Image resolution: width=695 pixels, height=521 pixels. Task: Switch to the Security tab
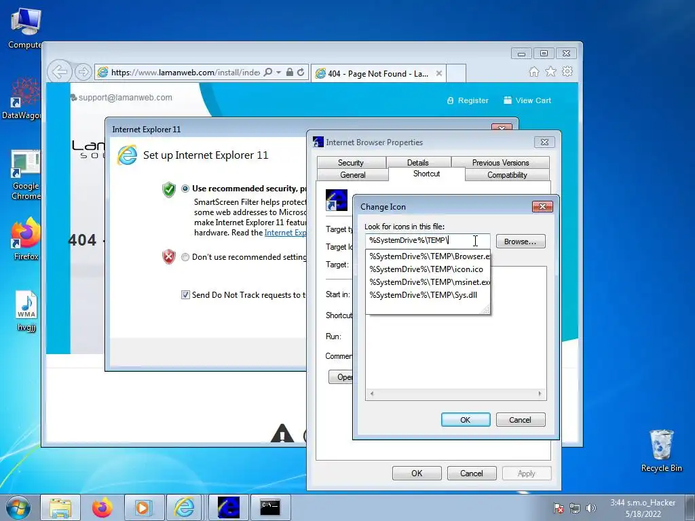tap(351, 163)
